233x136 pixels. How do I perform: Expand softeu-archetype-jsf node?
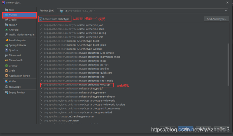click(41, 89)
